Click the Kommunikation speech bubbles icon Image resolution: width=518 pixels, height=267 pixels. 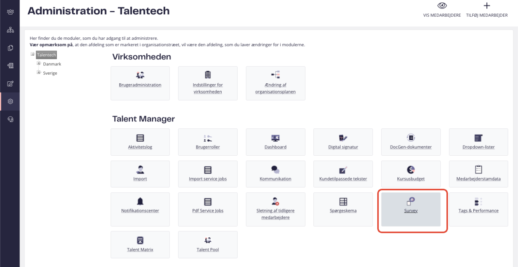pos(275,170)
